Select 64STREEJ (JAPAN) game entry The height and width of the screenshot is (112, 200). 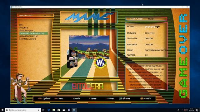(x=27, y=39)
